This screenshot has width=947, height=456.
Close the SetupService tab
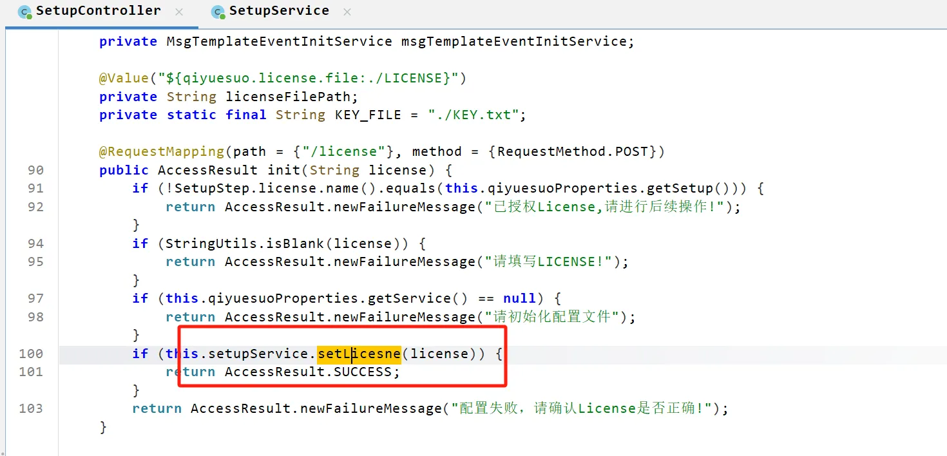347,12
